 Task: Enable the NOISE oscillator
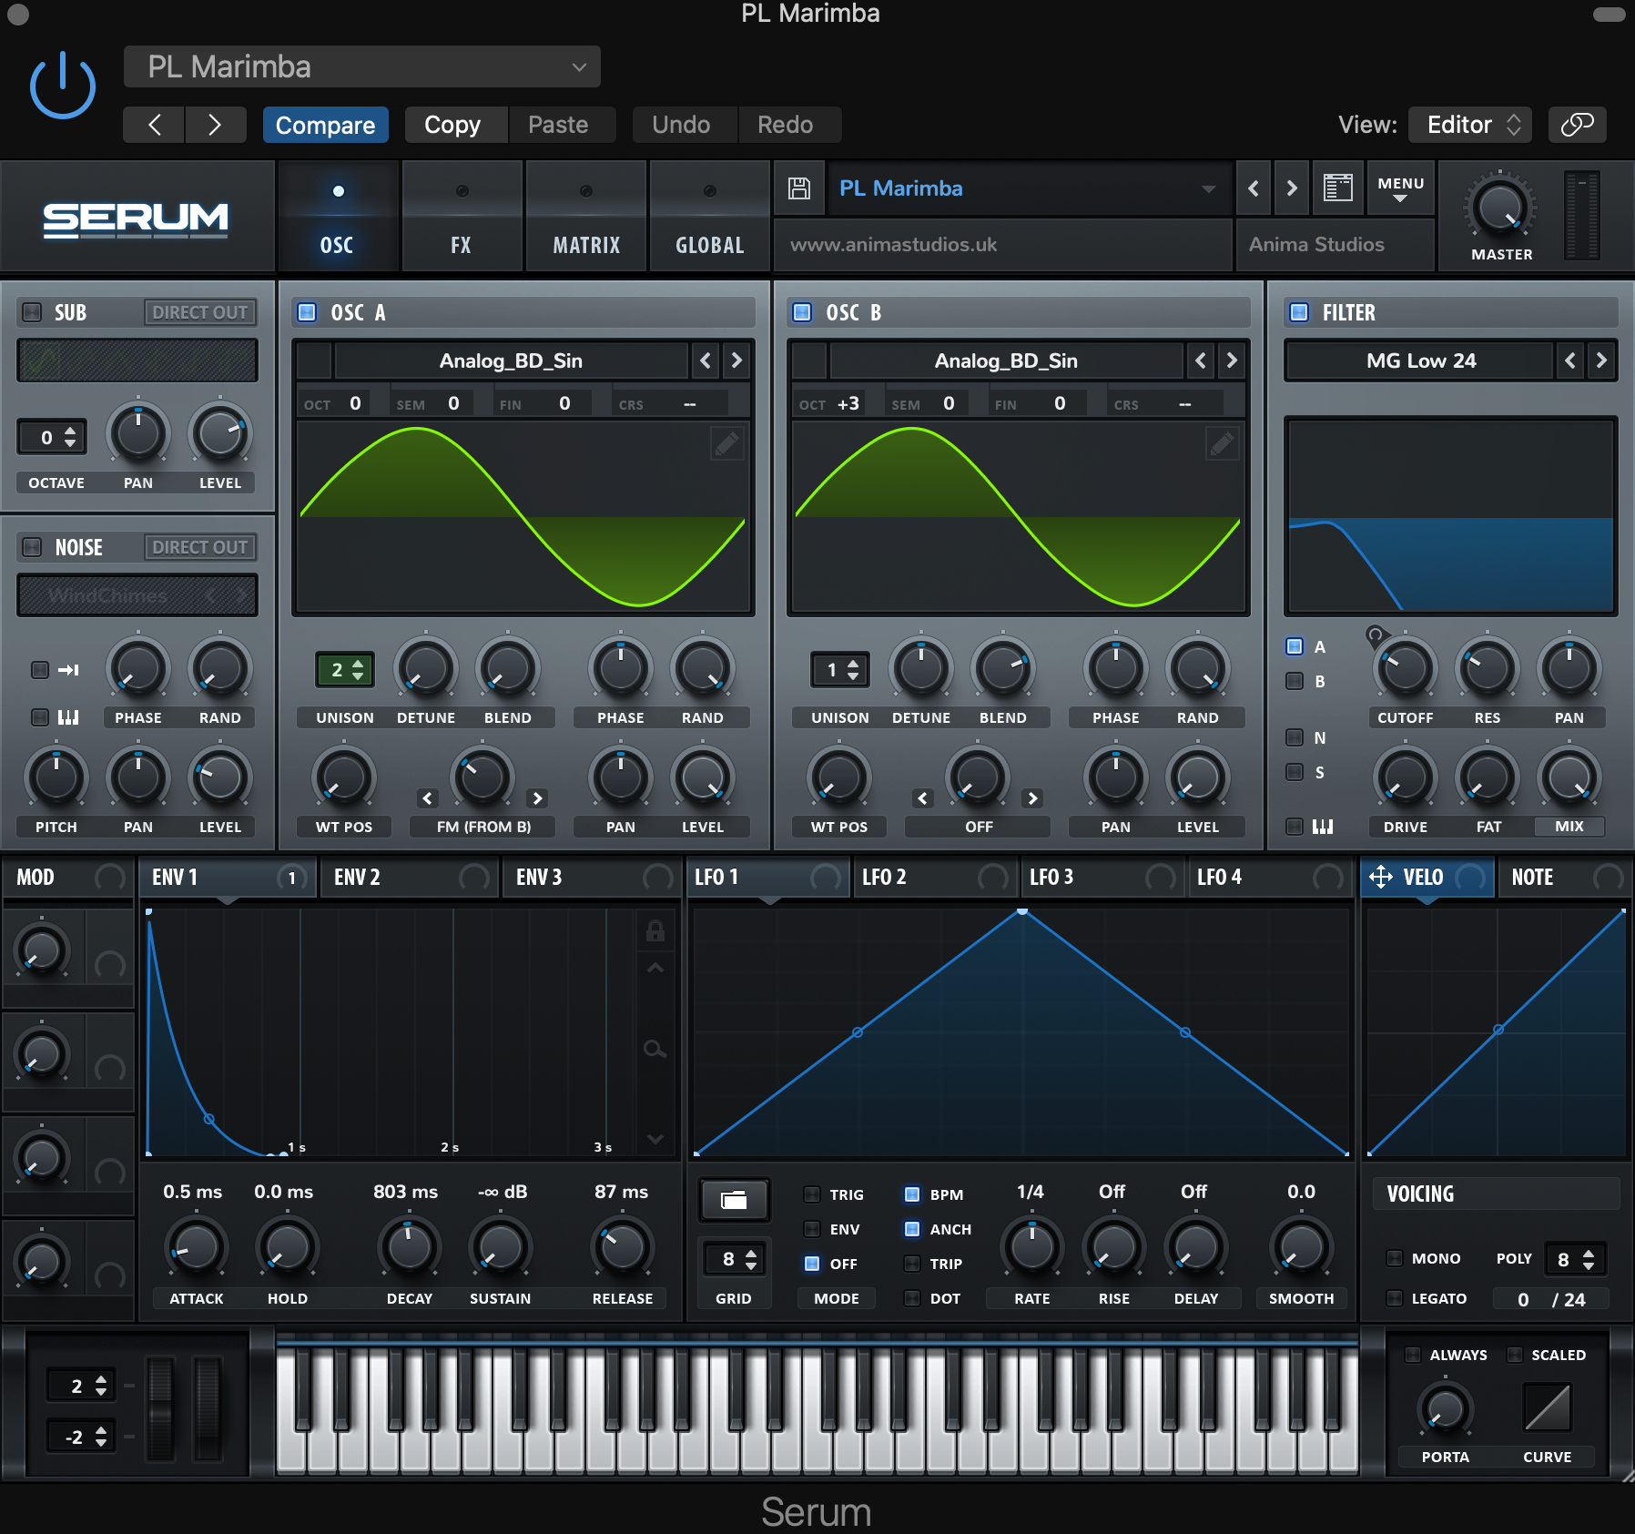click(x=32, y=547)
